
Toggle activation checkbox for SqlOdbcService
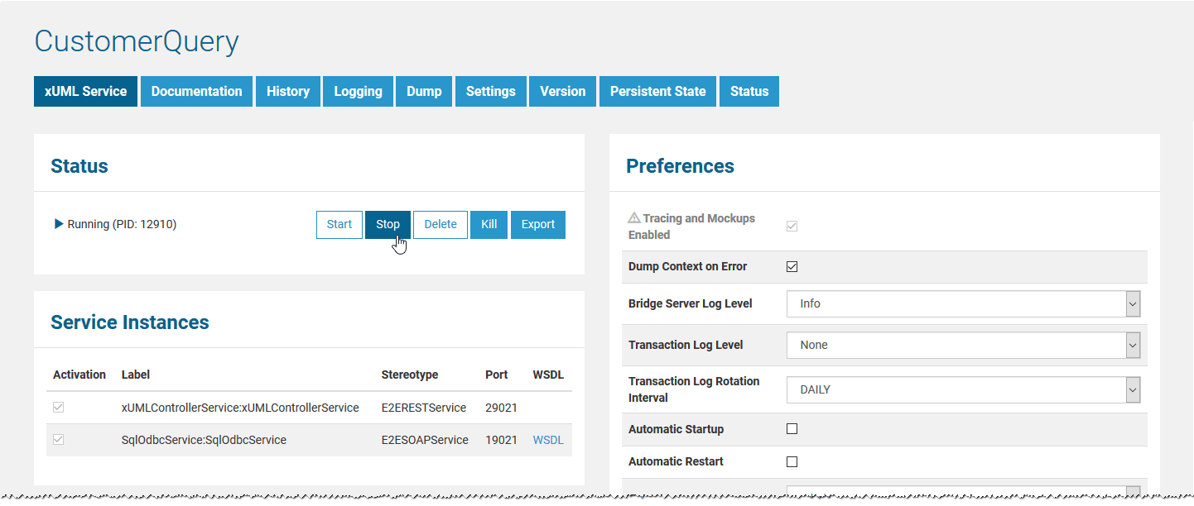58,439
